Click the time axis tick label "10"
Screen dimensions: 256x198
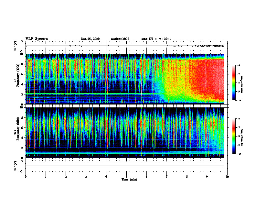227,177
